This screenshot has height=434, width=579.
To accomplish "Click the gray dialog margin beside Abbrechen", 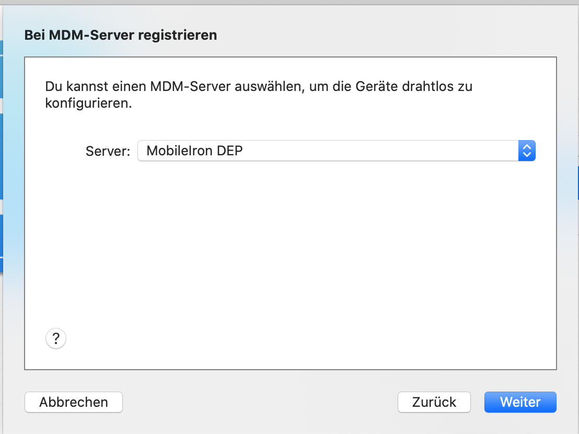I will click(235, 402).
